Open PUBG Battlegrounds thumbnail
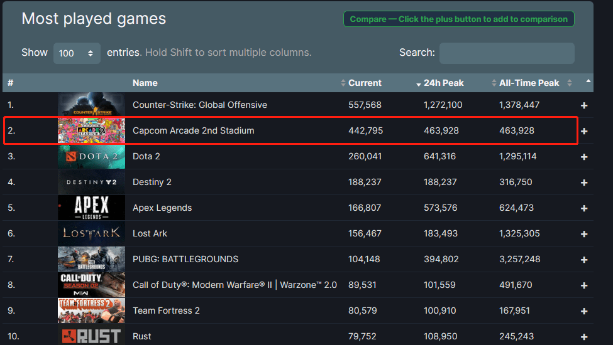This screenshot has width=613, height=345. [92, 259]
